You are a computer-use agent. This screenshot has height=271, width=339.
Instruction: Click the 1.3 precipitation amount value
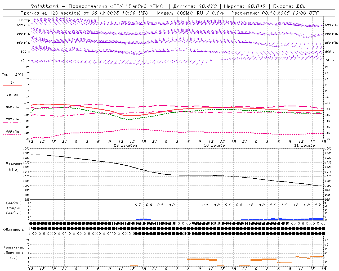click(x=307, y=205)
